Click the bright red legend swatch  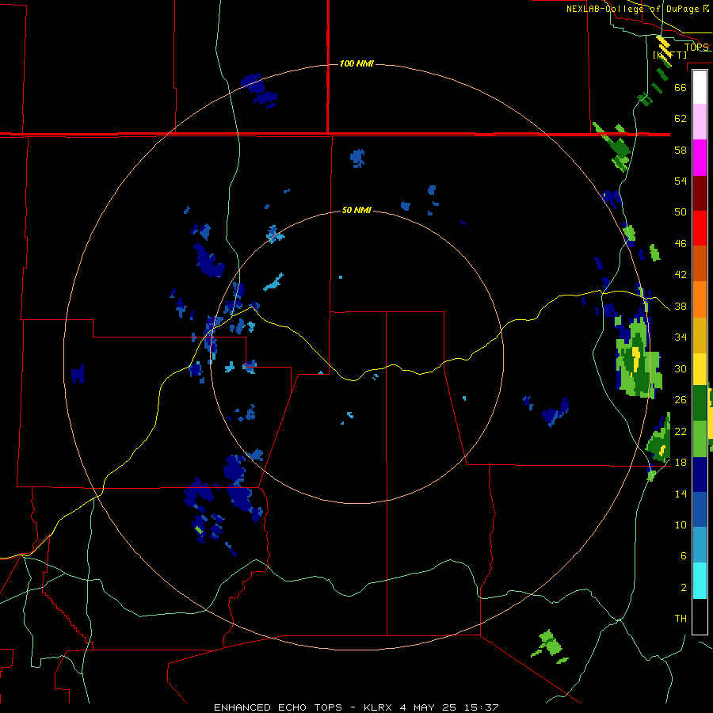pyautogui.click(x=700, y=228)
